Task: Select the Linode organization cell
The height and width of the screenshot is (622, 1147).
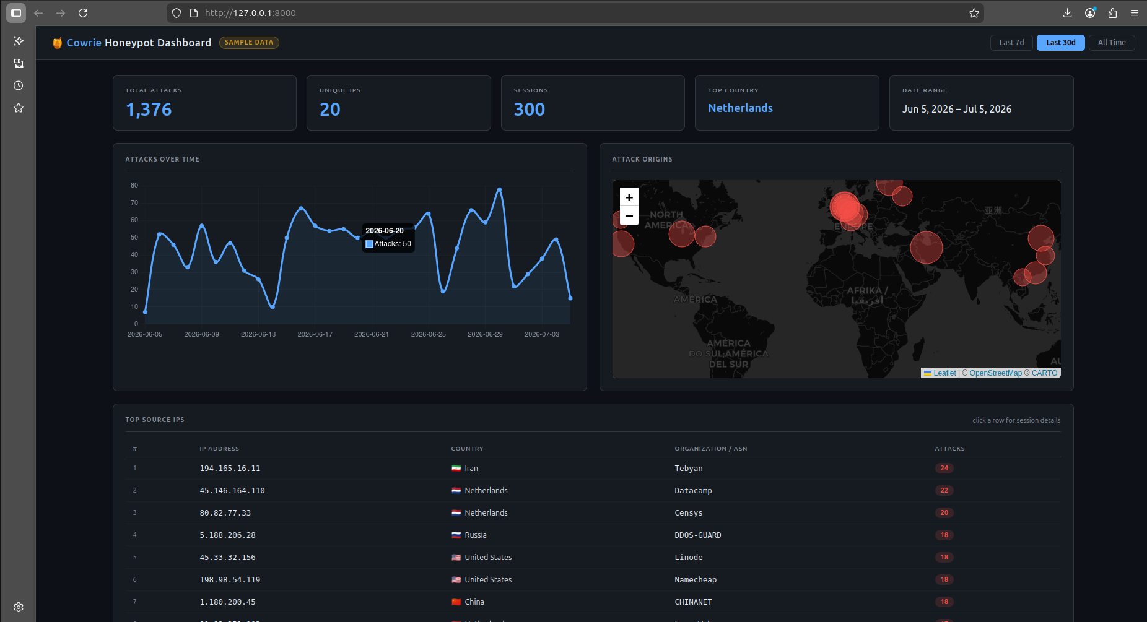Action: (x=689, y=558)
